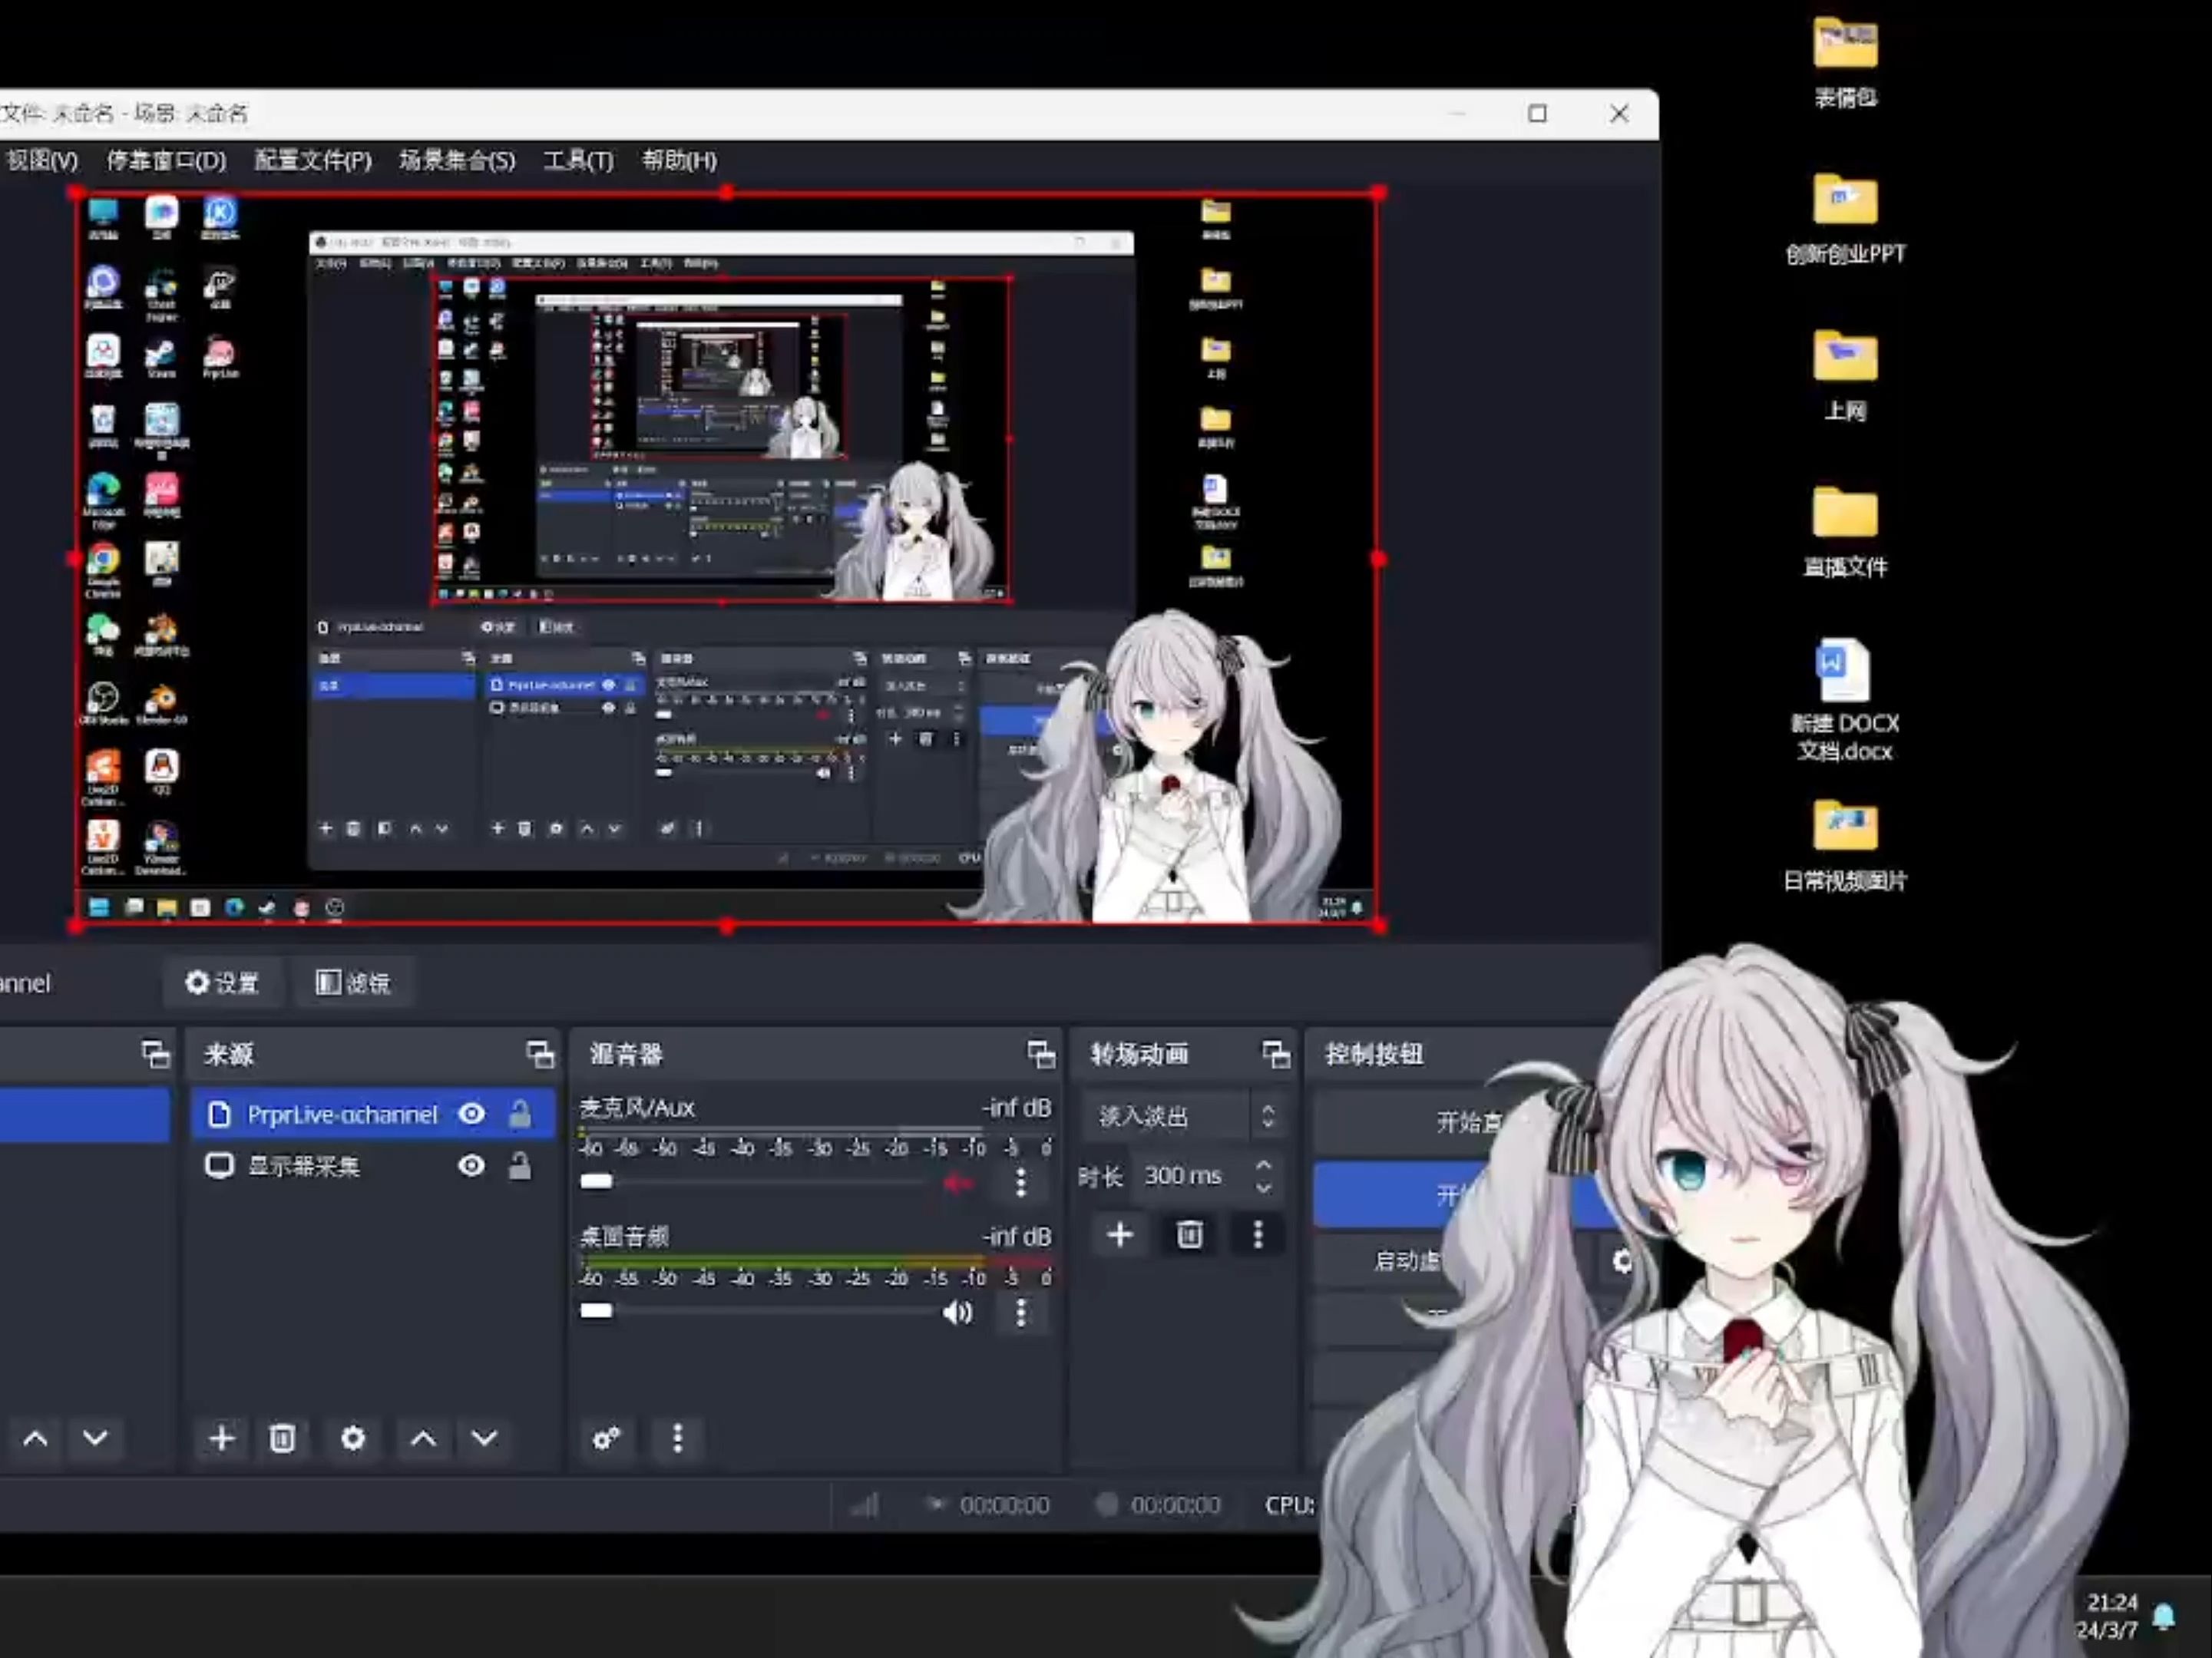Undock the scenes panel
2212x1658 pixels.
tap(156, 1054)
